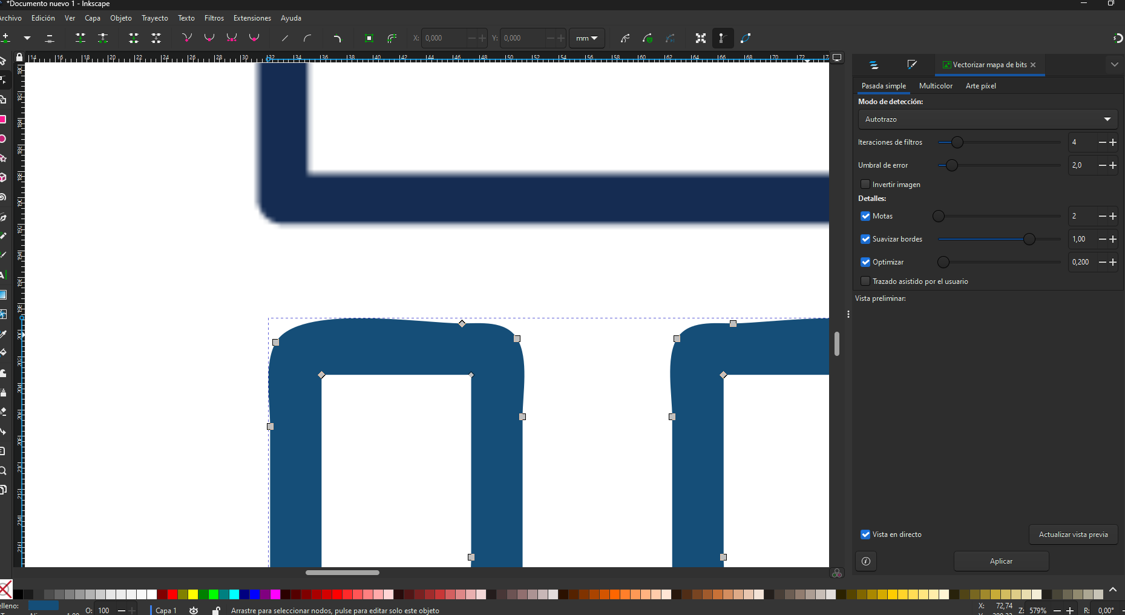Click the info icon beside Aplicar
This screenshot has height=615, width=1125.
click(865, 561)
